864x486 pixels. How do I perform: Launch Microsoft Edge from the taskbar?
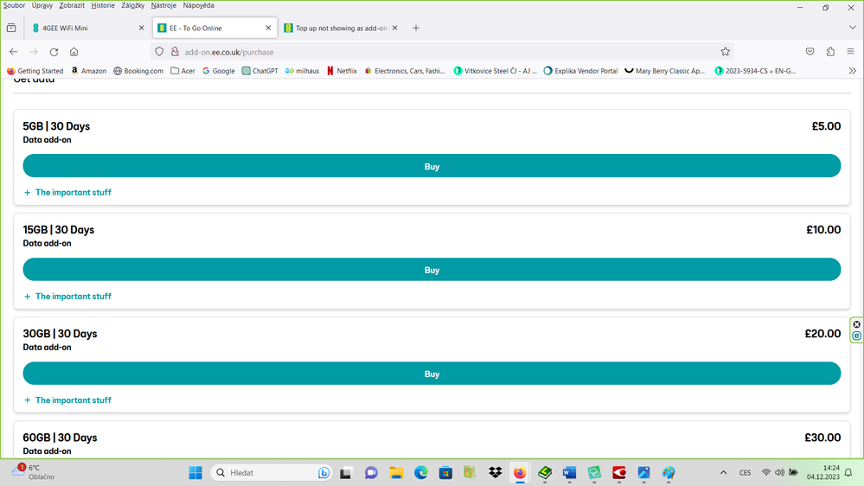coord(421,472)
